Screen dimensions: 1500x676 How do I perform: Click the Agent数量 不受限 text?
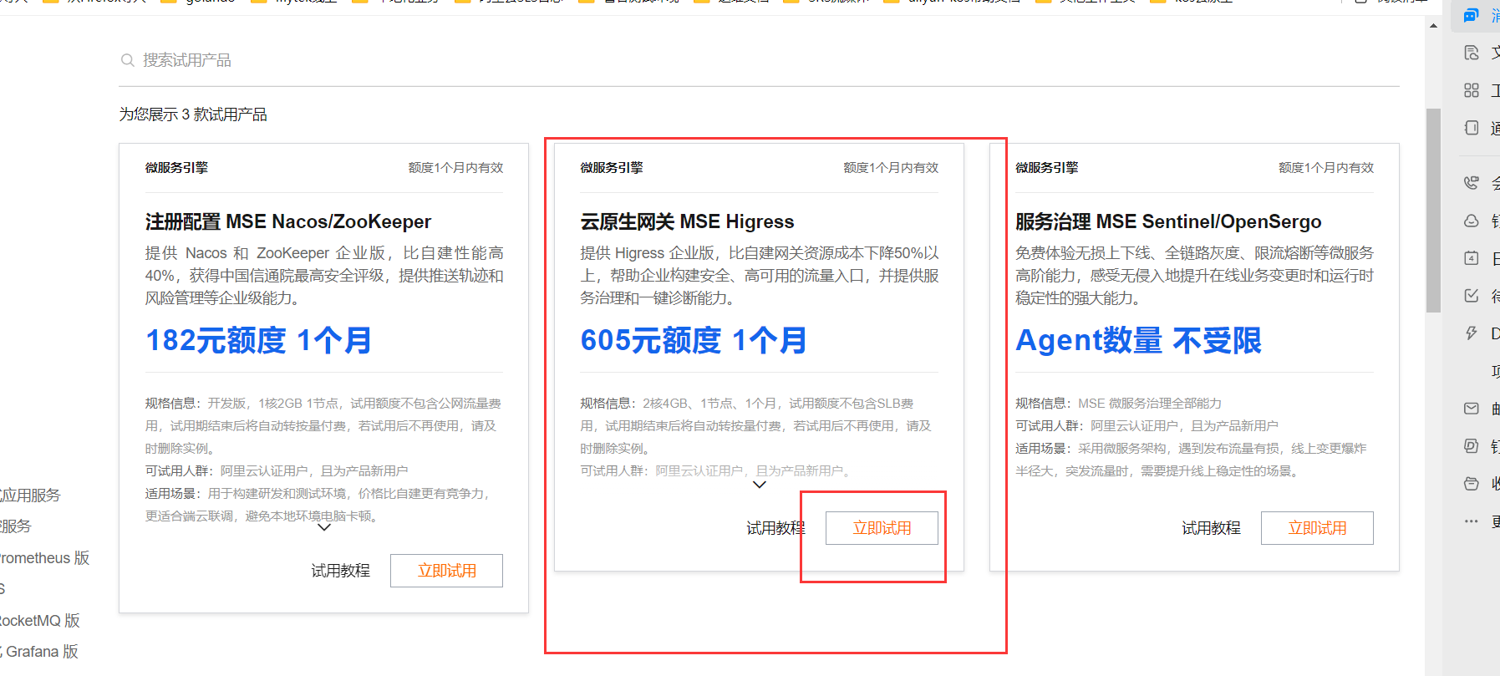point(1138,341)
